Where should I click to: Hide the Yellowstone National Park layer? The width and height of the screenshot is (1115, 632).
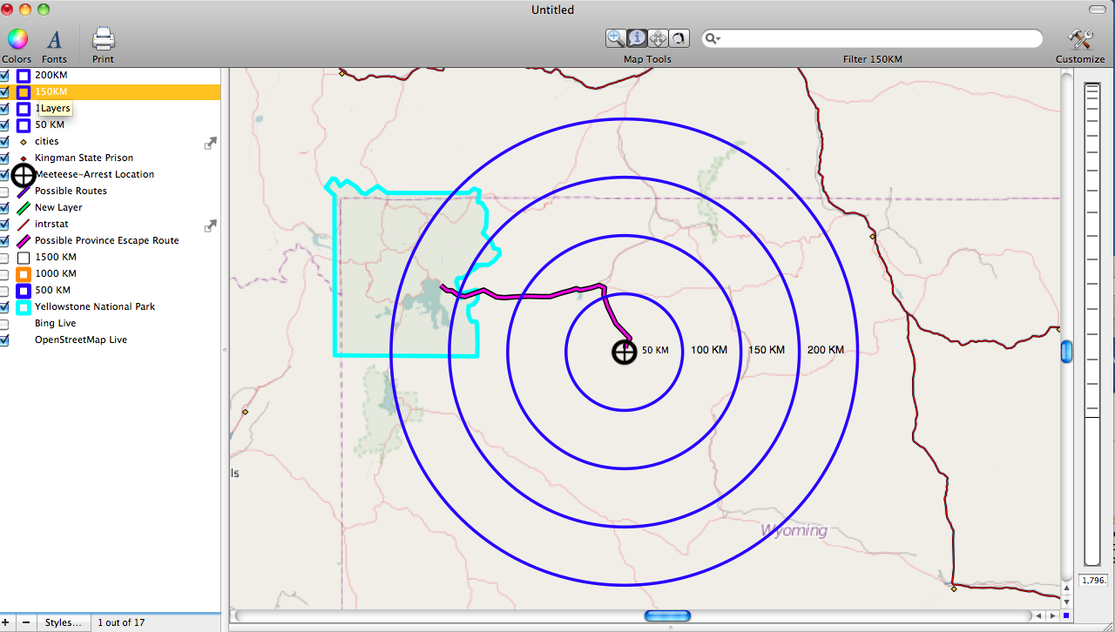point(4,307)
